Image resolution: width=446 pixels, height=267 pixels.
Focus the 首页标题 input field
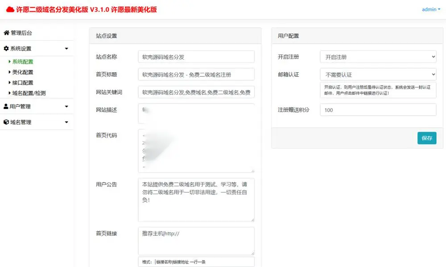196,75
